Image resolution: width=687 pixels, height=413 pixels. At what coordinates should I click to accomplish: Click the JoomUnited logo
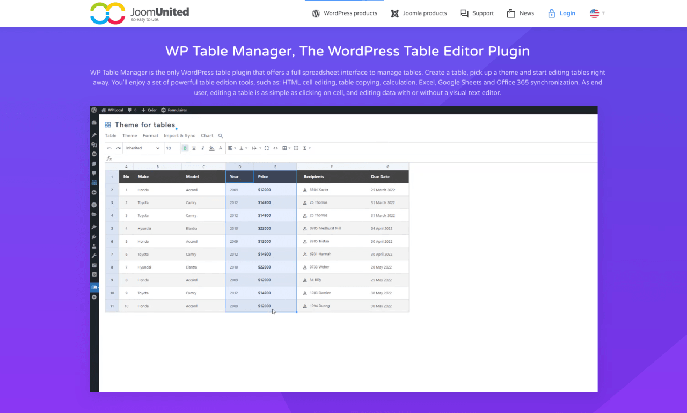(x=140, y=13)
